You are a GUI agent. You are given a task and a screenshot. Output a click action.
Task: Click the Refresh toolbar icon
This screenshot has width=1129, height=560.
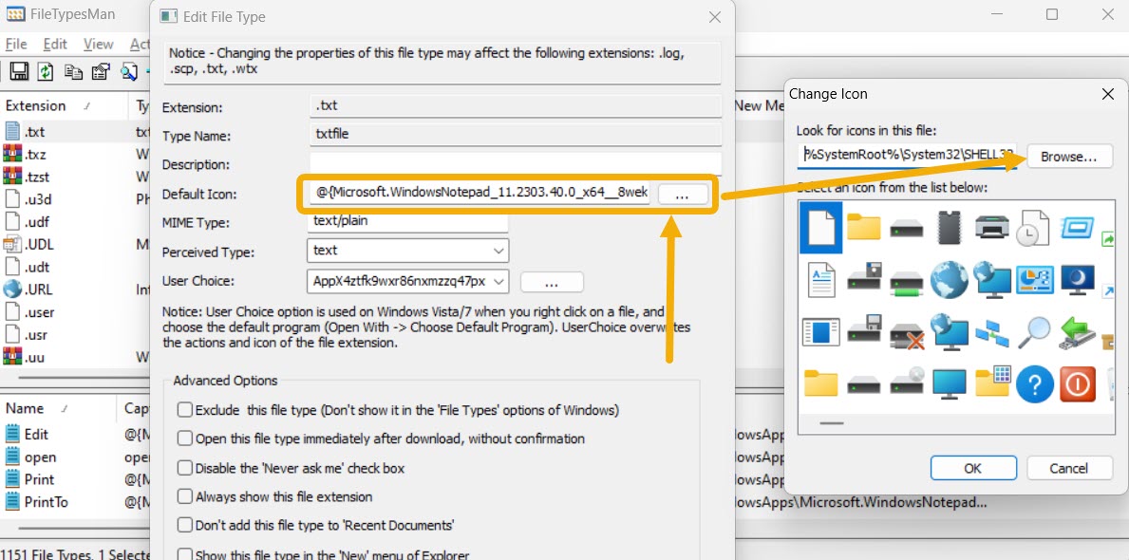[x=44, y=71]
